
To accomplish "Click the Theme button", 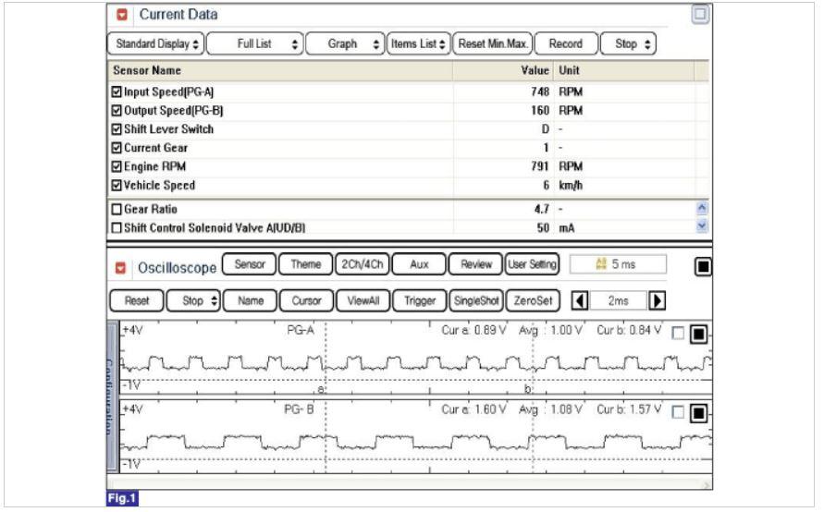I will (x=306, y=264).
